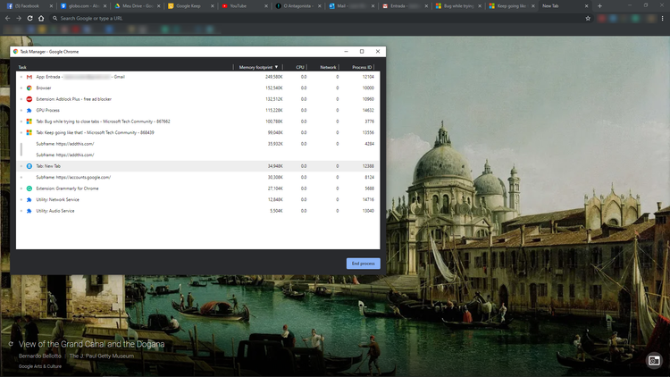Click the Grammarly extension icon in Task Manager

pyautogui.click(x=29, y=188)
